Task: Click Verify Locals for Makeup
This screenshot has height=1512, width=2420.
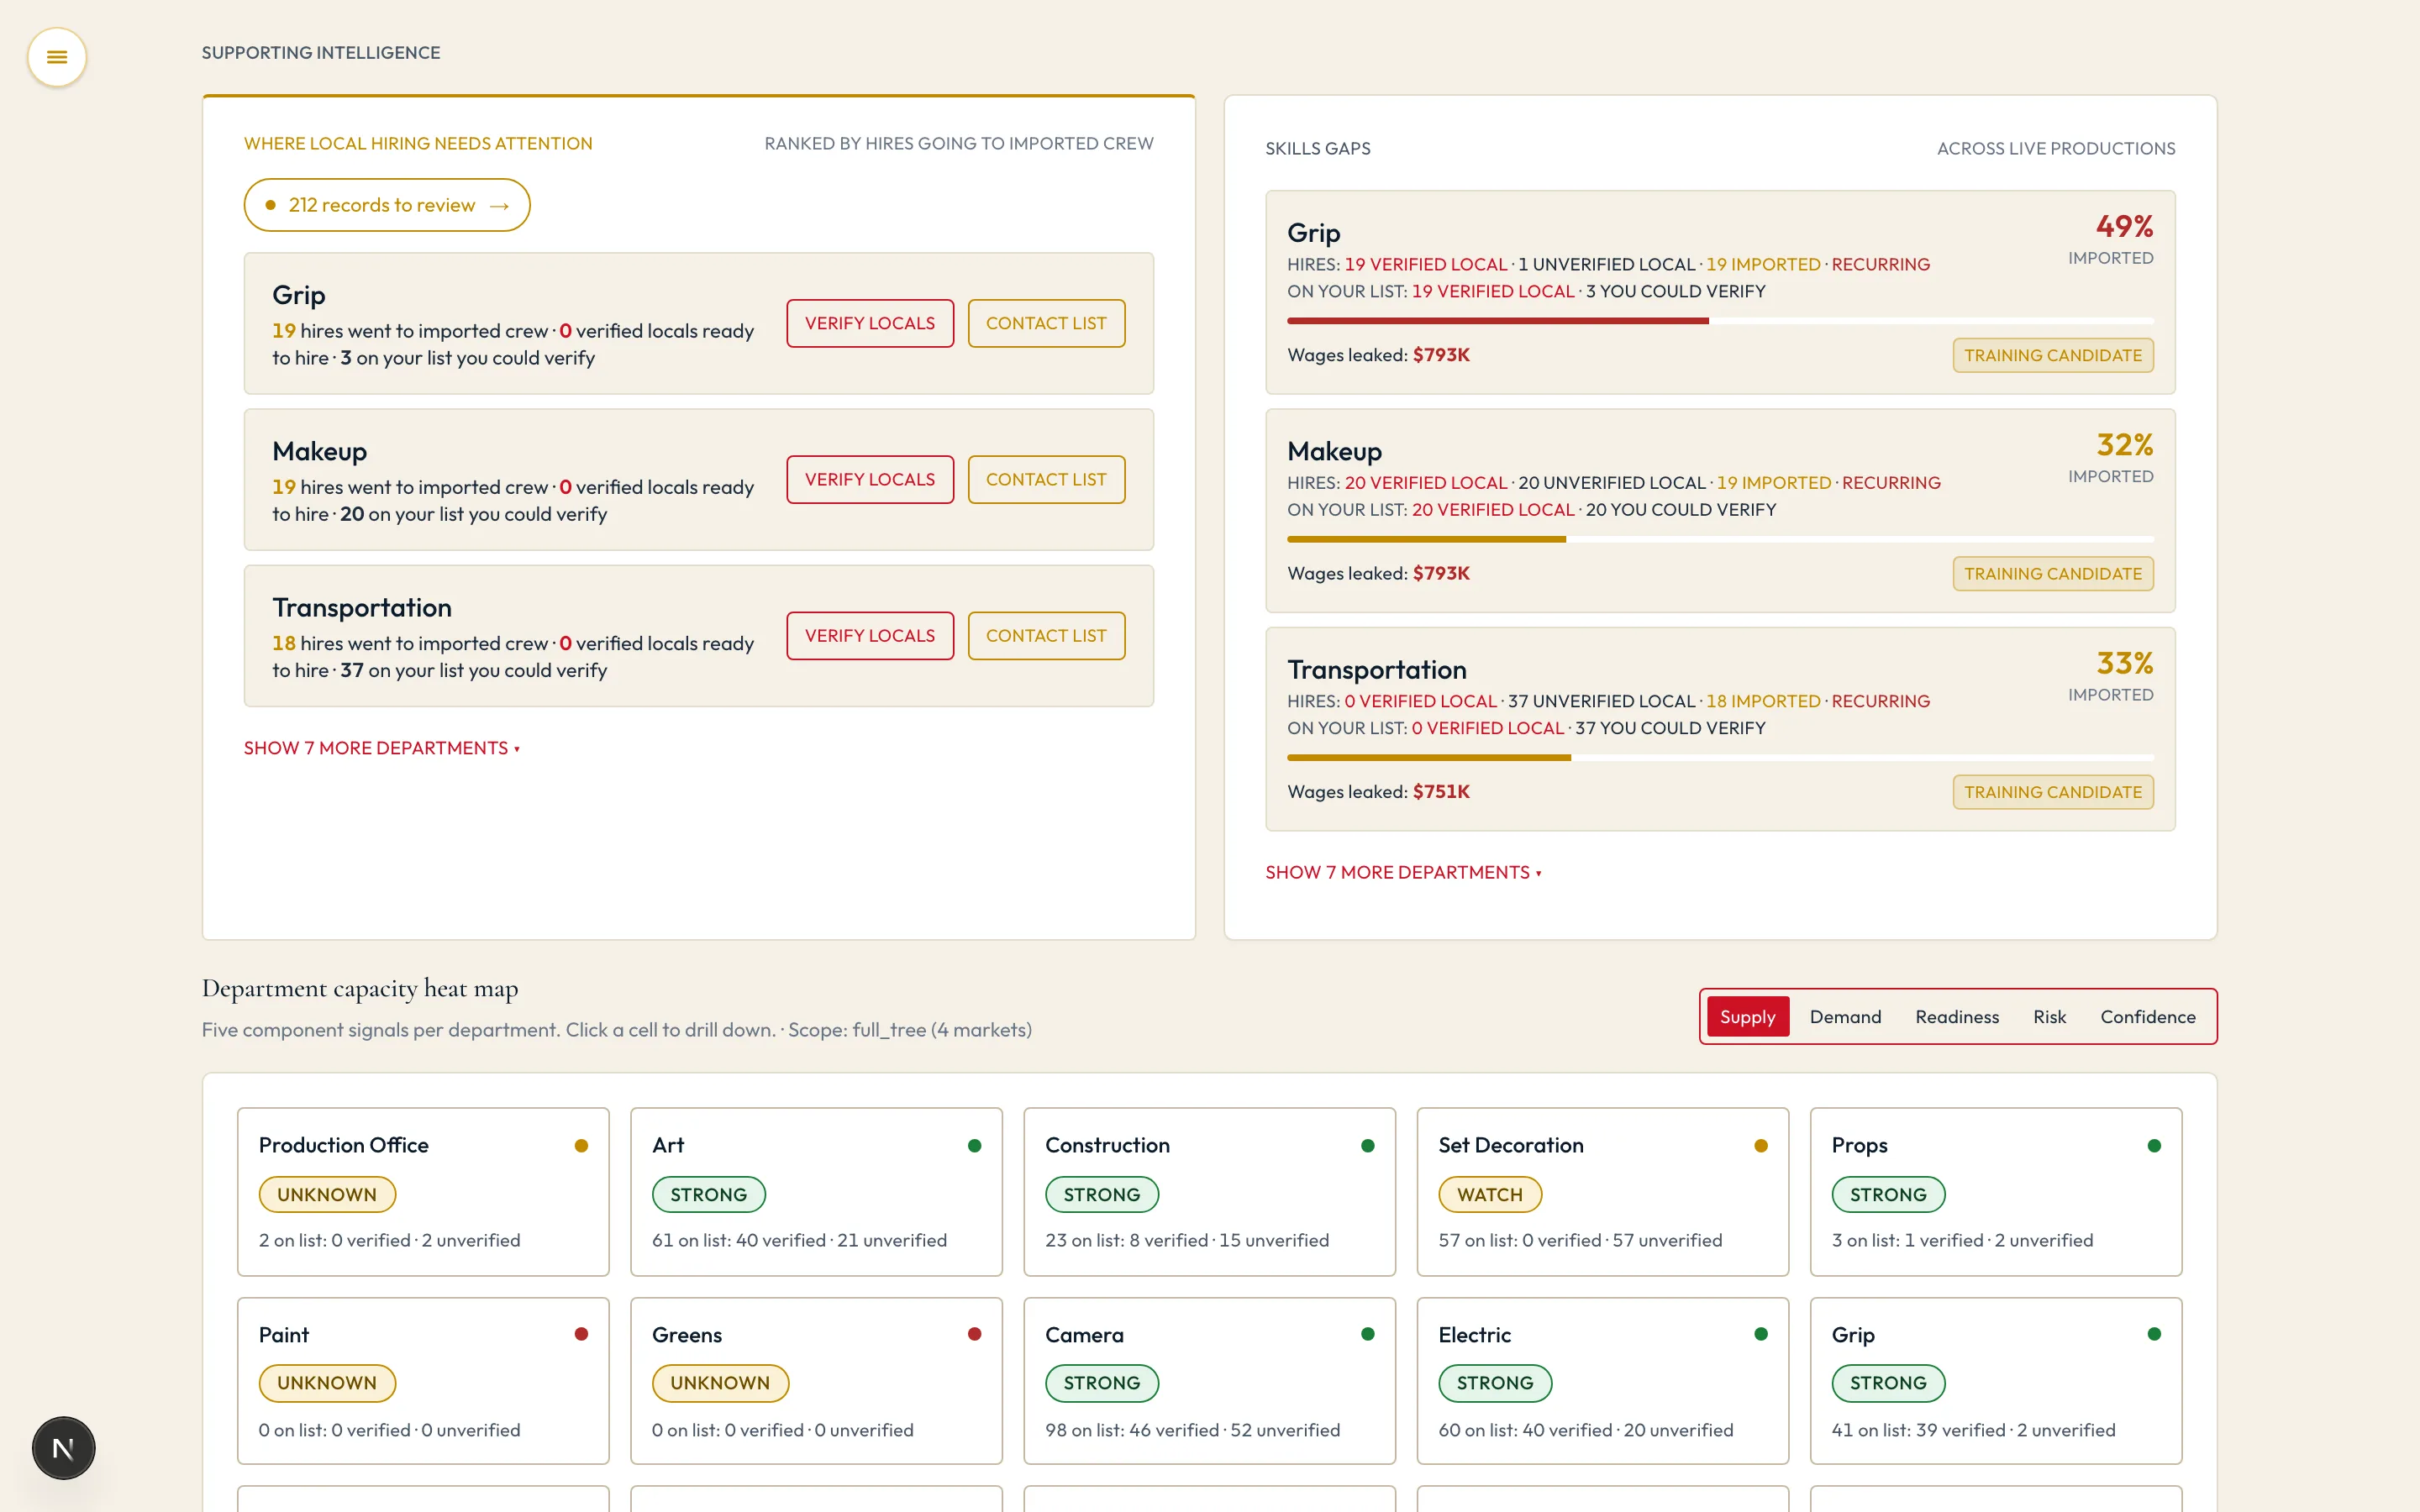Action: point(869,479)
